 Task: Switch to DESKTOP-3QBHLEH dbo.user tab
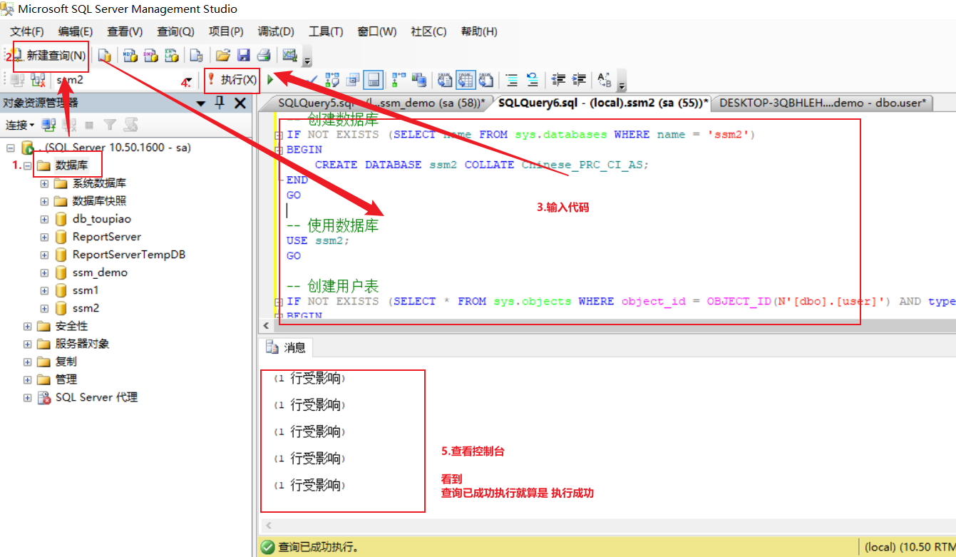pyautogui.click(x=822, y=103)
